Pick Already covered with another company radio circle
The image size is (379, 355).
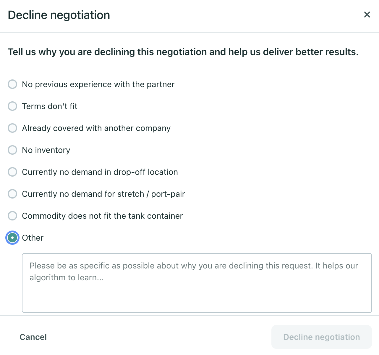pos(12,128)
